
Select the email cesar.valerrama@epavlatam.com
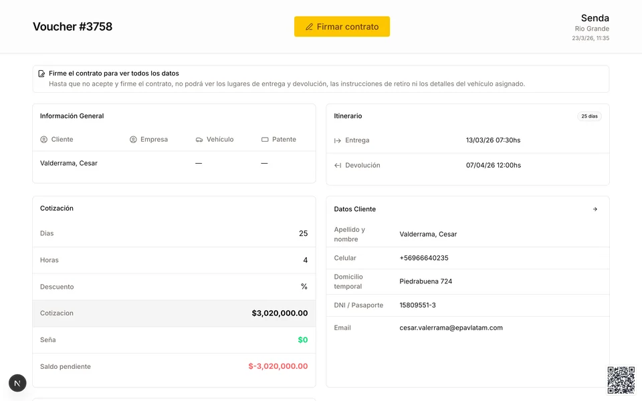(451, 327)
